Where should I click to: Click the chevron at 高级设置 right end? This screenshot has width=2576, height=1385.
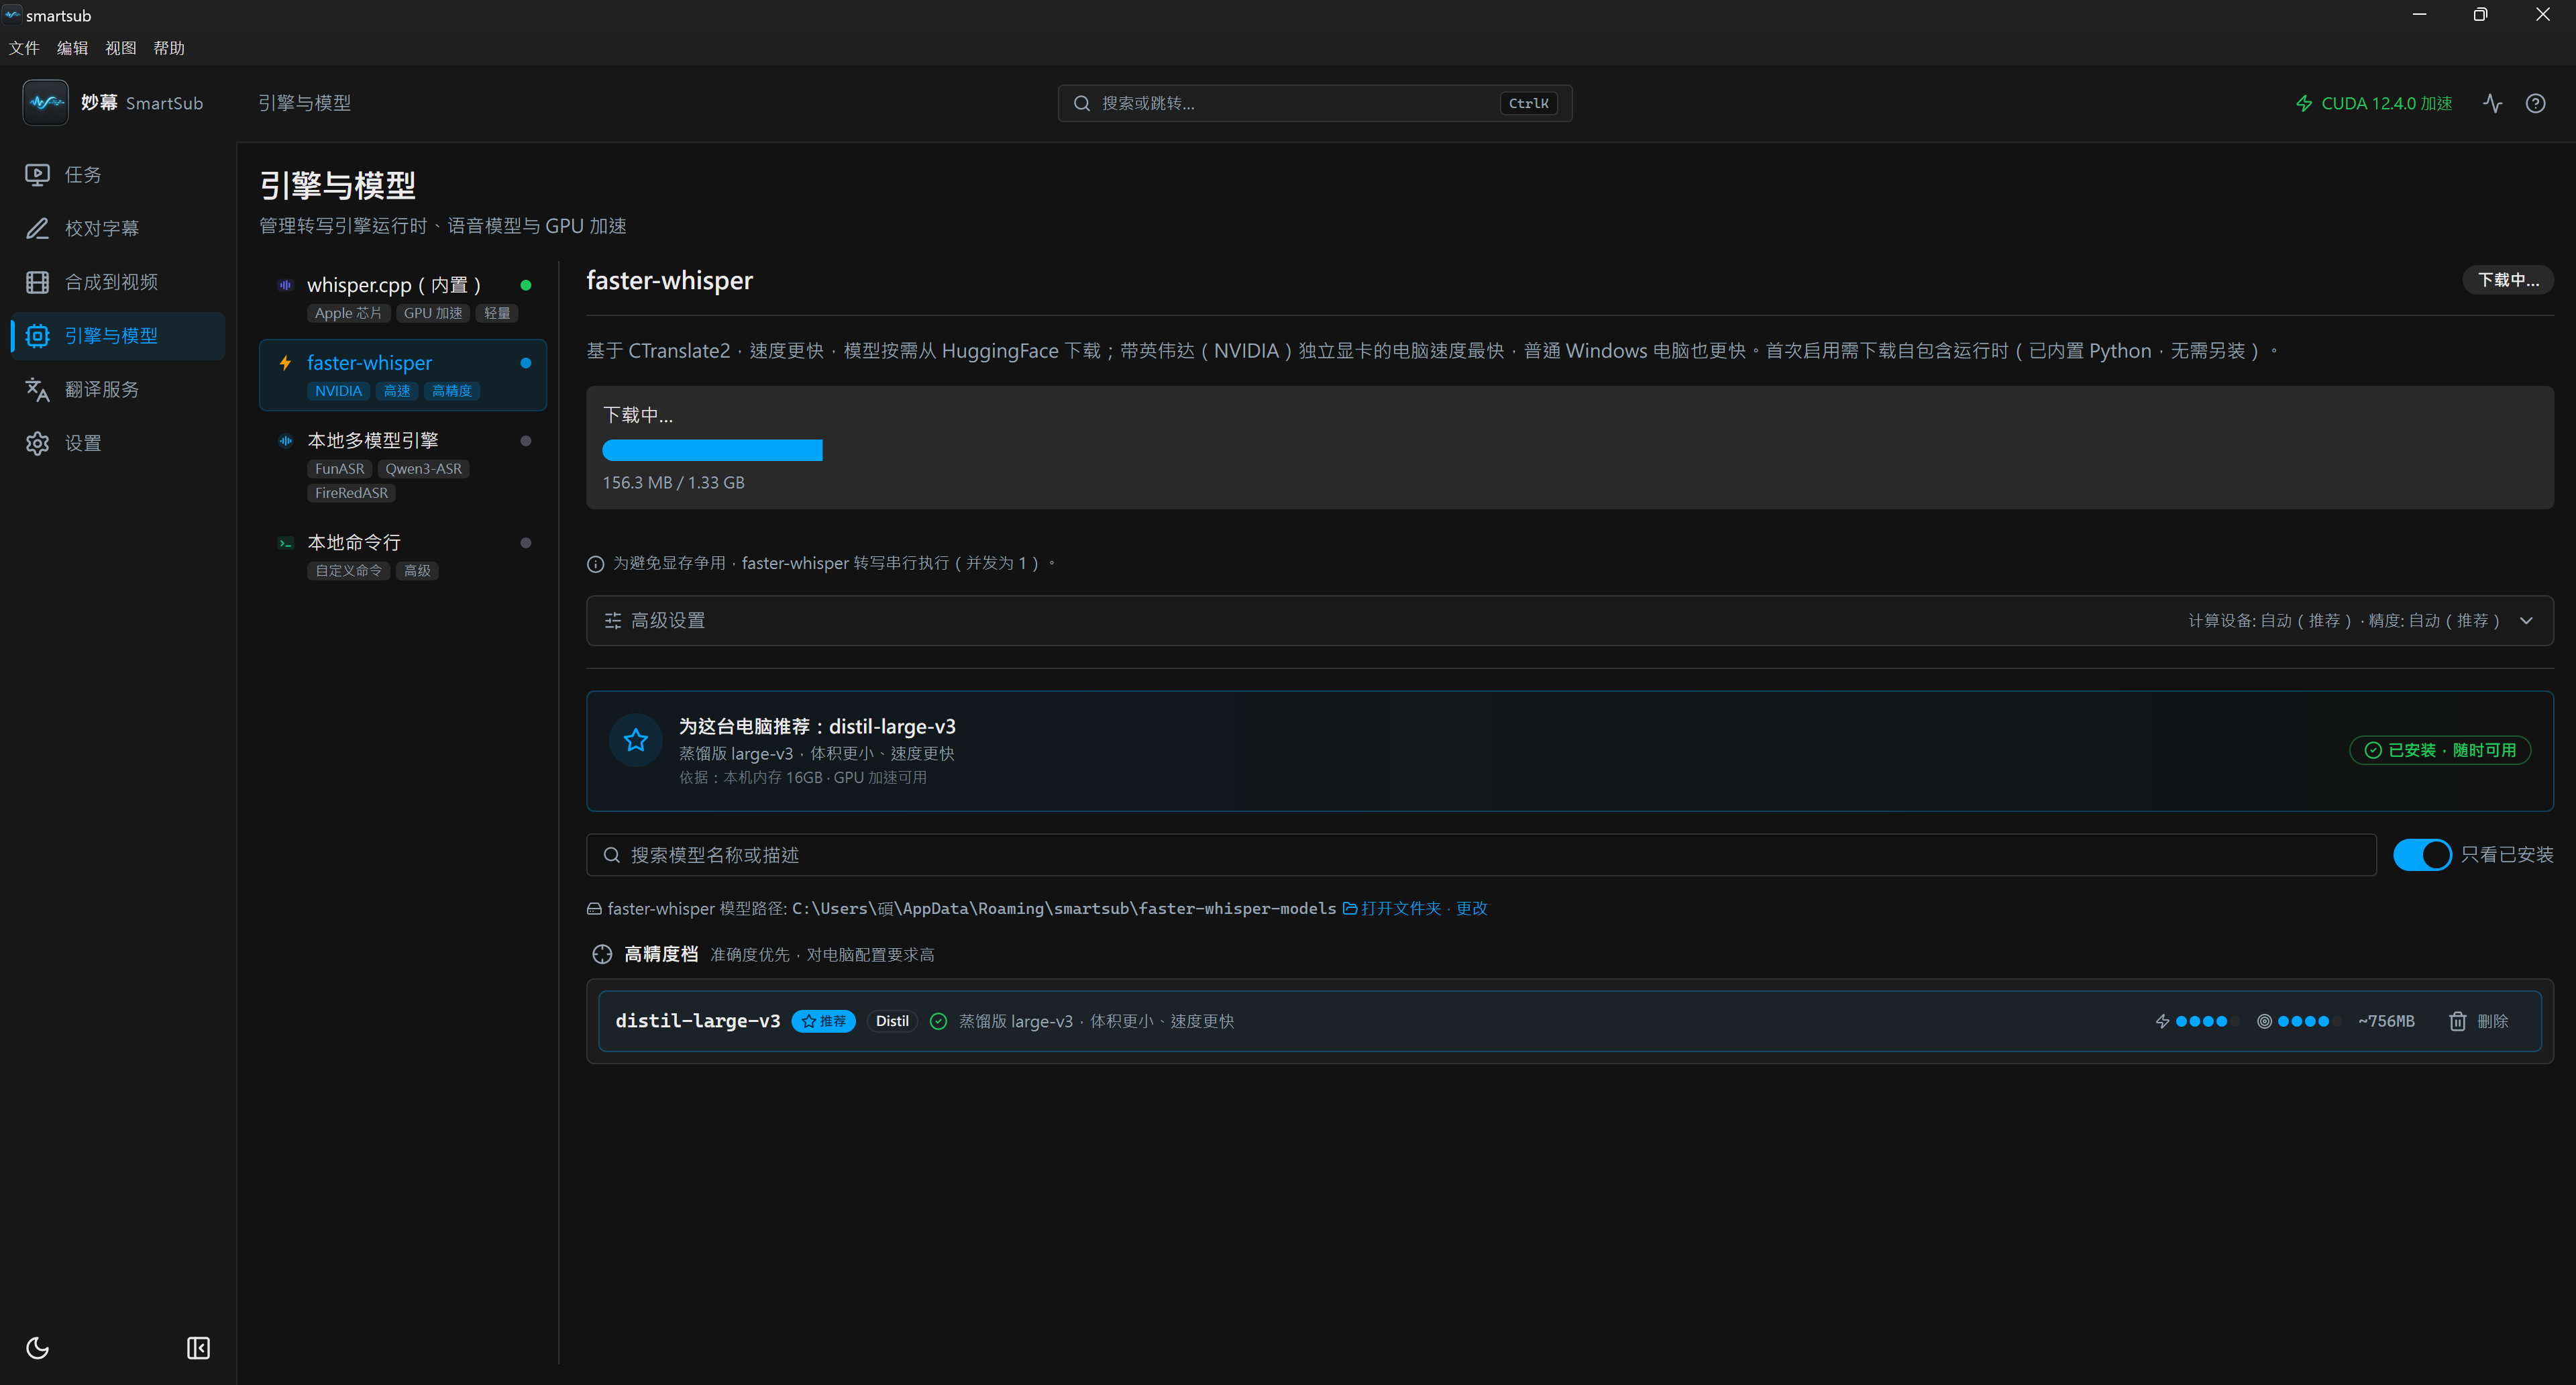[2526, 621]
